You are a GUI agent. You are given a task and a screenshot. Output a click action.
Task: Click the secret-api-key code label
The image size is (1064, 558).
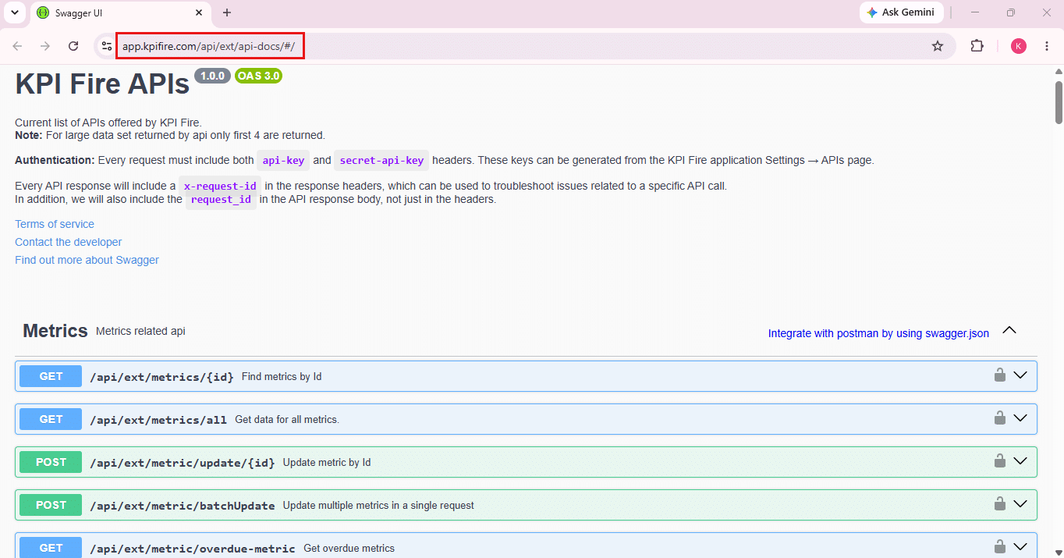coord(381,161)
